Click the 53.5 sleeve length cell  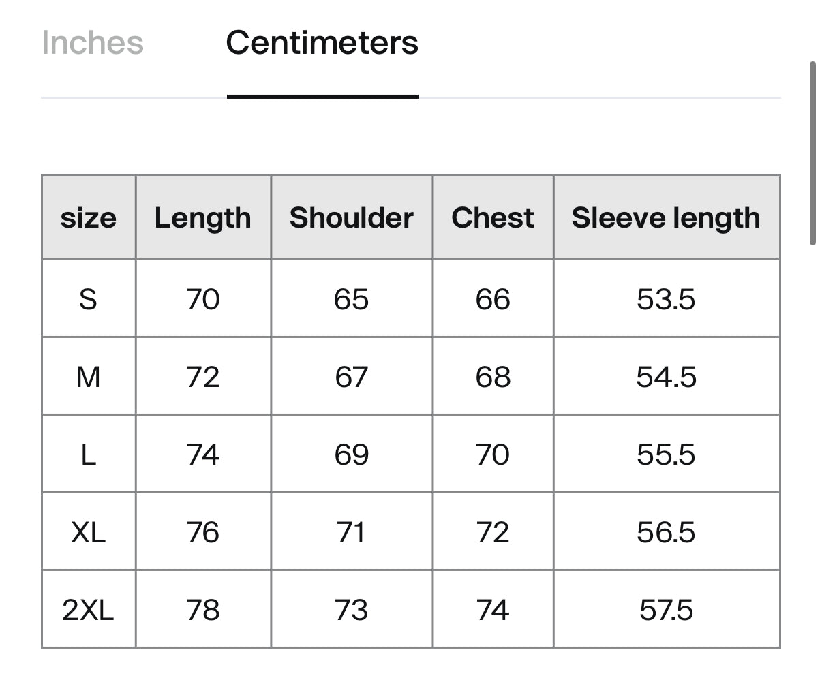pyautogui.click(x=666, y=298)
